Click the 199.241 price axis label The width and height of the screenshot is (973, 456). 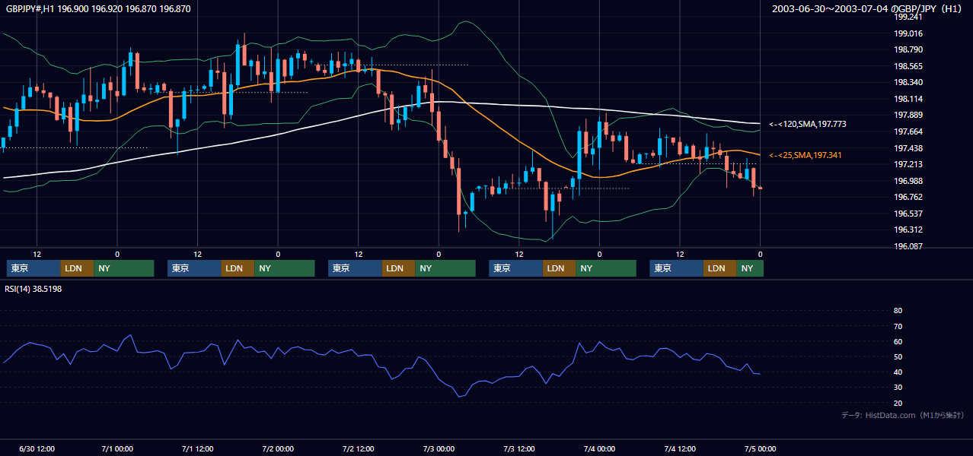(908, 17)
